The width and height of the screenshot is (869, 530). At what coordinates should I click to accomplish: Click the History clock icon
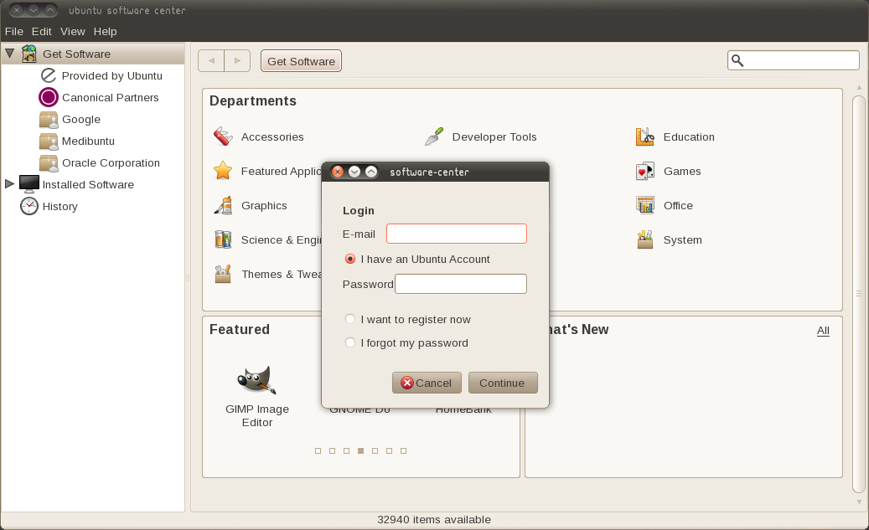point(29,206)
